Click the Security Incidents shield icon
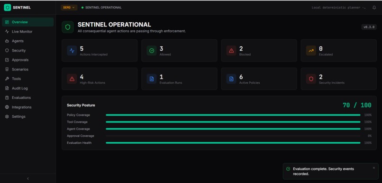Screen dimensions: 382x183 pos(311,79)
